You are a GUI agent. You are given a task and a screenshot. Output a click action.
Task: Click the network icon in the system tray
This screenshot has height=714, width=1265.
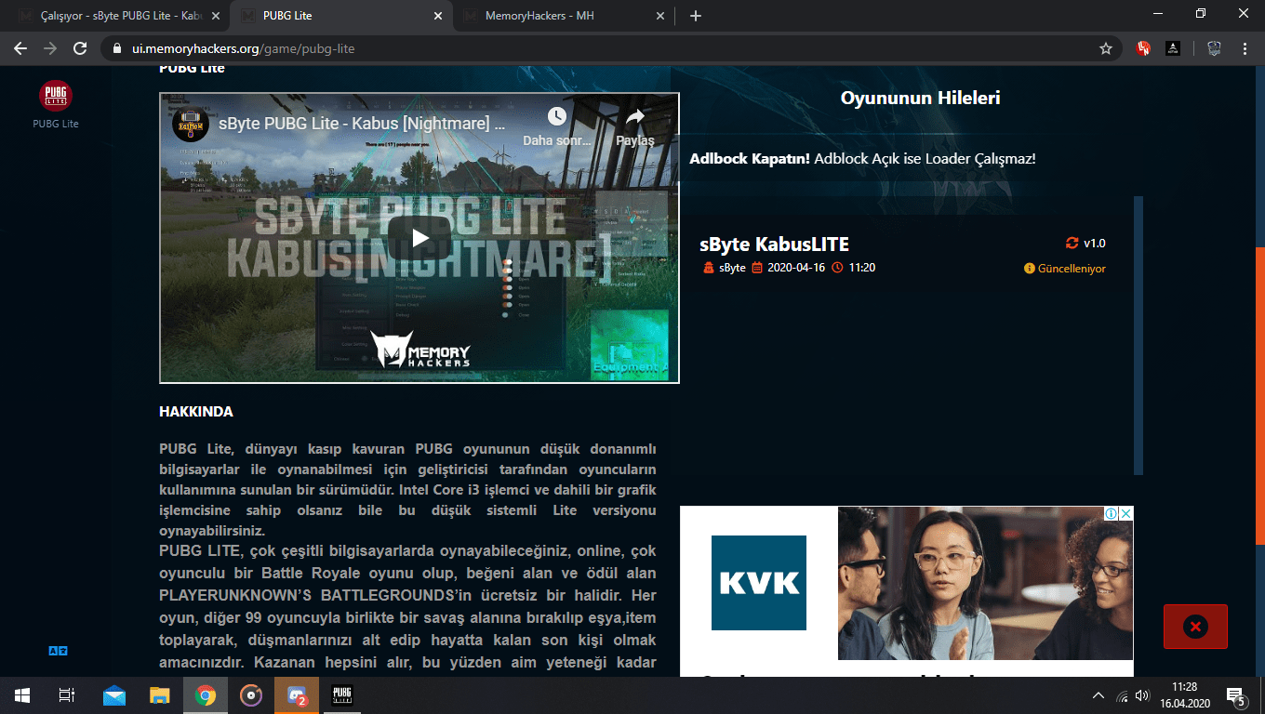(1122, 695)
